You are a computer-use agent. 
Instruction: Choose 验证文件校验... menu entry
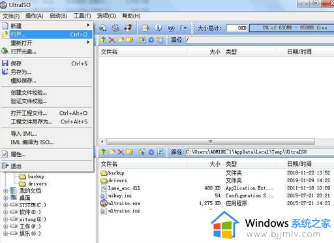[47, 101]
